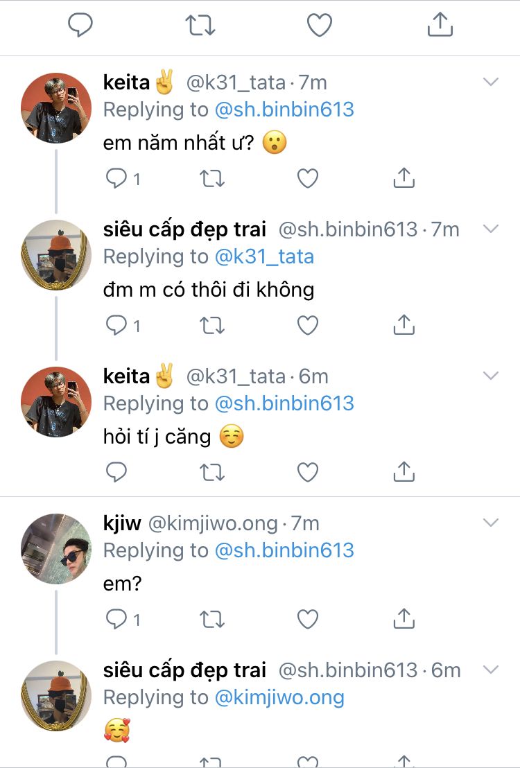The height and width of the screenshot is (768, 520).
Task: Open the dropdown arrow on keita's first tweet
Action: (491, 82)
